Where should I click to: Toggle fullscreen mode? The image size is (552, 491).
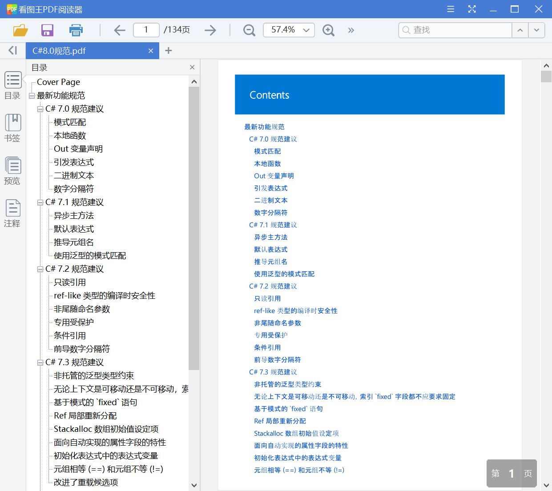point(471,9)
